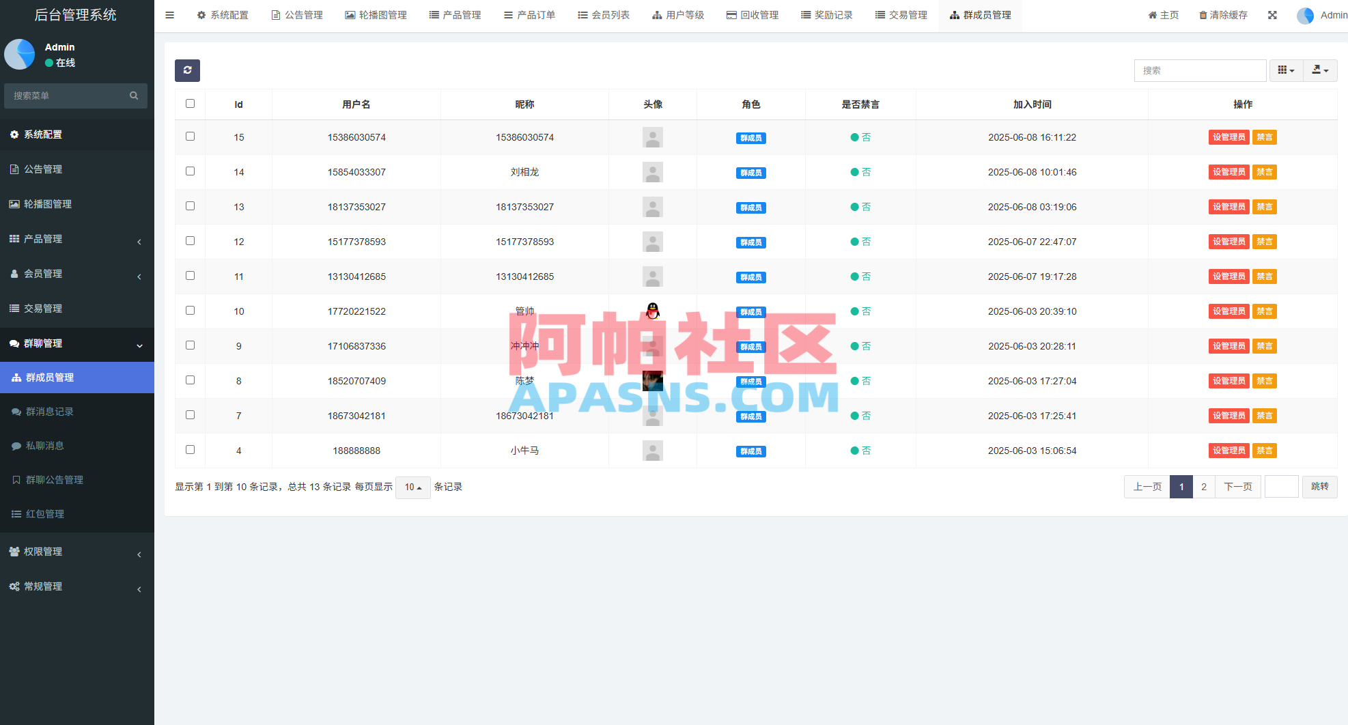The width and height of the screenshot is (1348, 725).
Task: Open the 清除缓存 cache-clearing function
Action: 1223,14
